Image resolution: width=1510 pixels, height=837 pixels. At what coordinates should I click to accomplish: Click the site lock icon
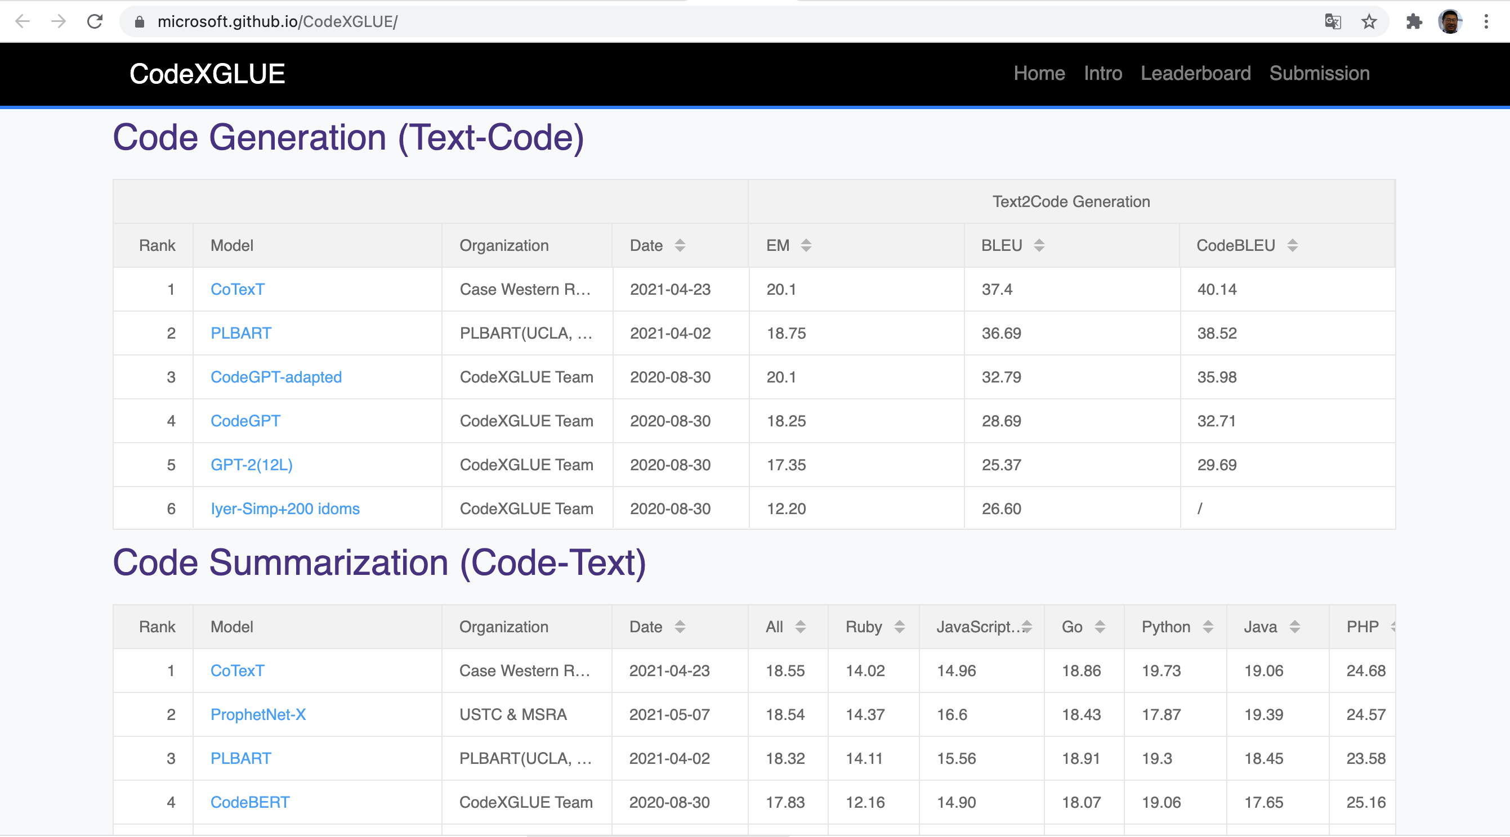[140, 22]
